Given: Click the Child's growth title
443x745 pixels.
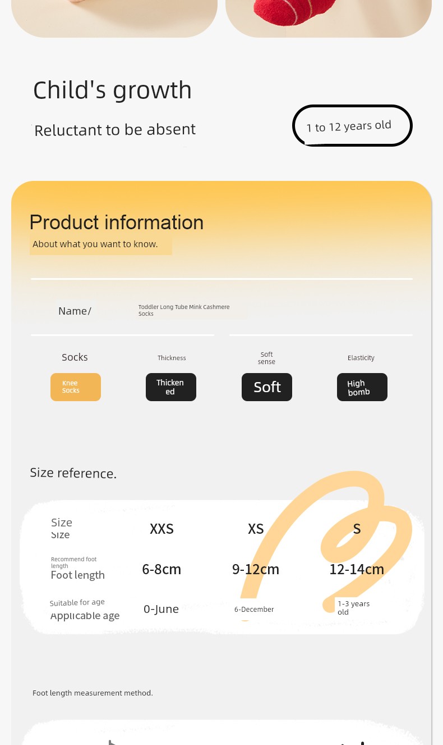Looking at the screenshot, I should tap(112, 90).
